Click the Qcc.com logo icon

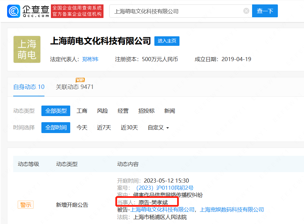14,11
